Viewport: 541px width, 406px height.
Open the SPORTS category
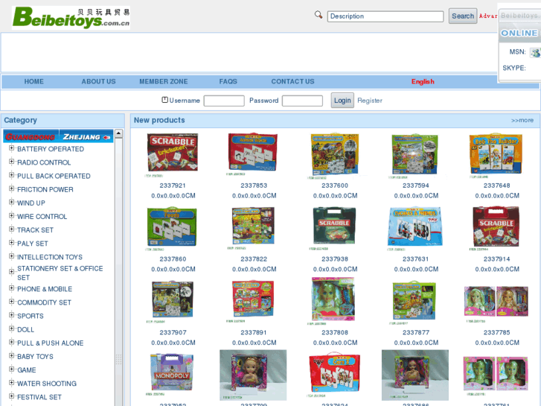(31, 316)
